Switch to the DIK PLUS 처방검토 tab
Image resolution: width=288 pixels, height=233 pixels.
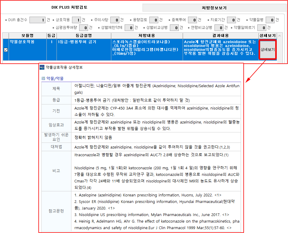[69, 7]
